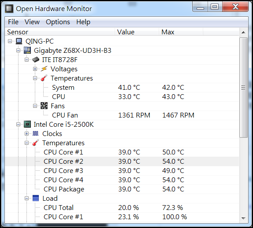Click the Clocks waveform icon
Viewport: 253px width, 228px height.
click(x=36, y=133)
